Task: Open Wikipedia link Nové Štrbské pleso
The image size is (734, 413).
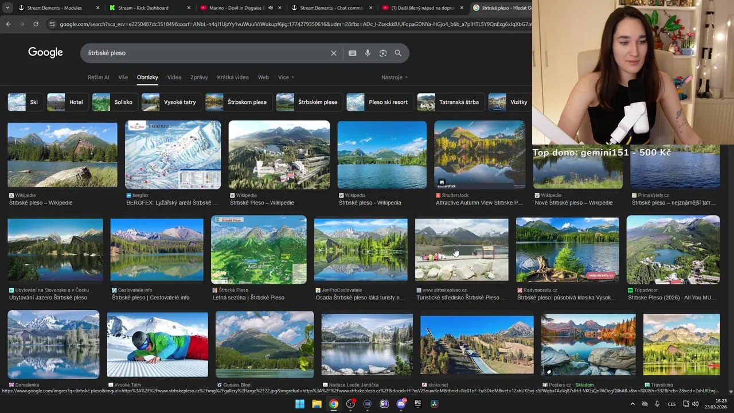Action: [574, 202]
